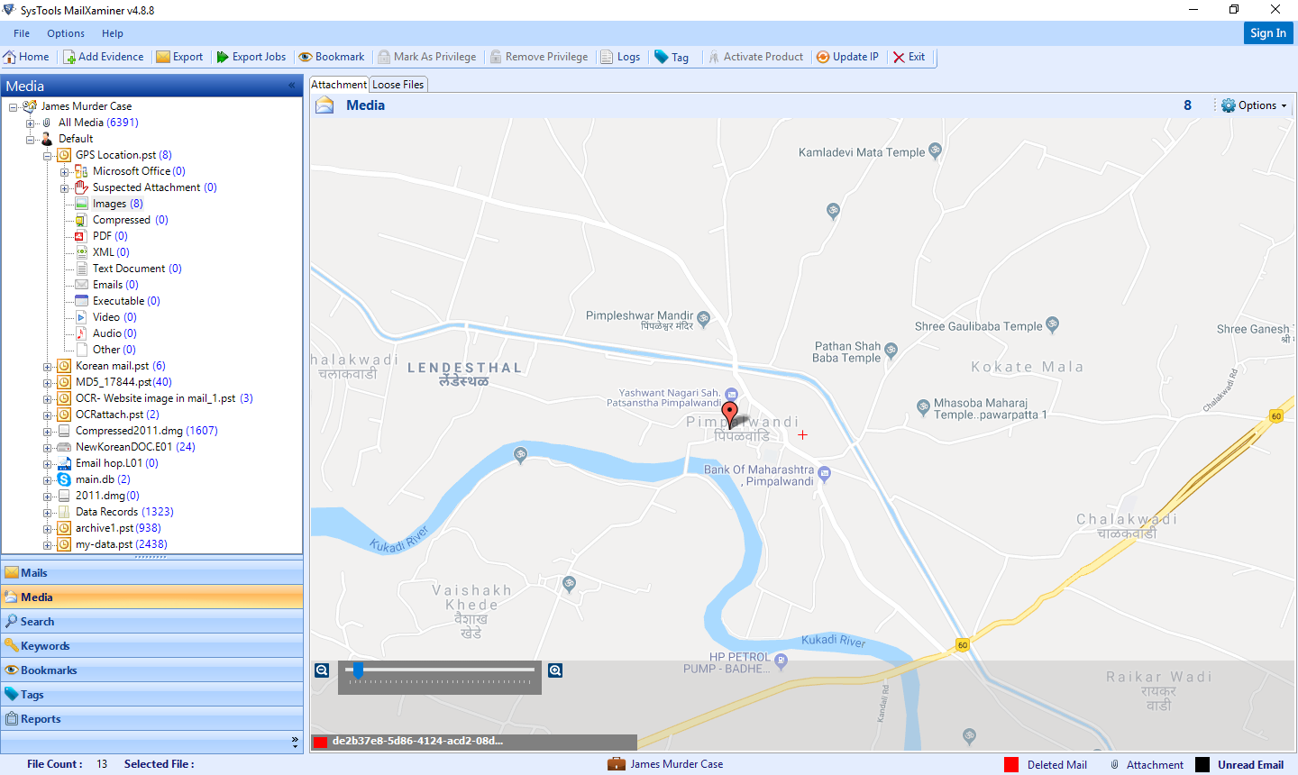Click the James Murder Case status bar label
The image size is (1298, 775).
pyautogui.click(x=676, y=764)
